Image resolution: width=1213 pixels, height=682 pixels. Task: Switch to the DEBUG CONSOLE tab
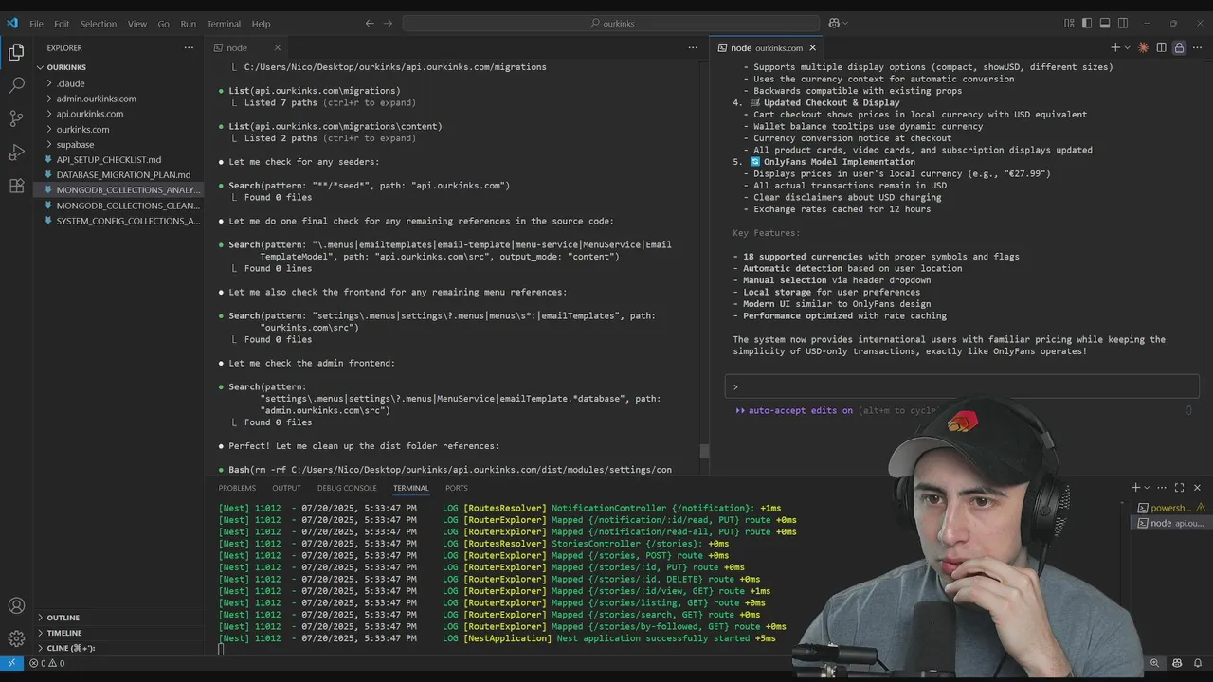[347, 488]
